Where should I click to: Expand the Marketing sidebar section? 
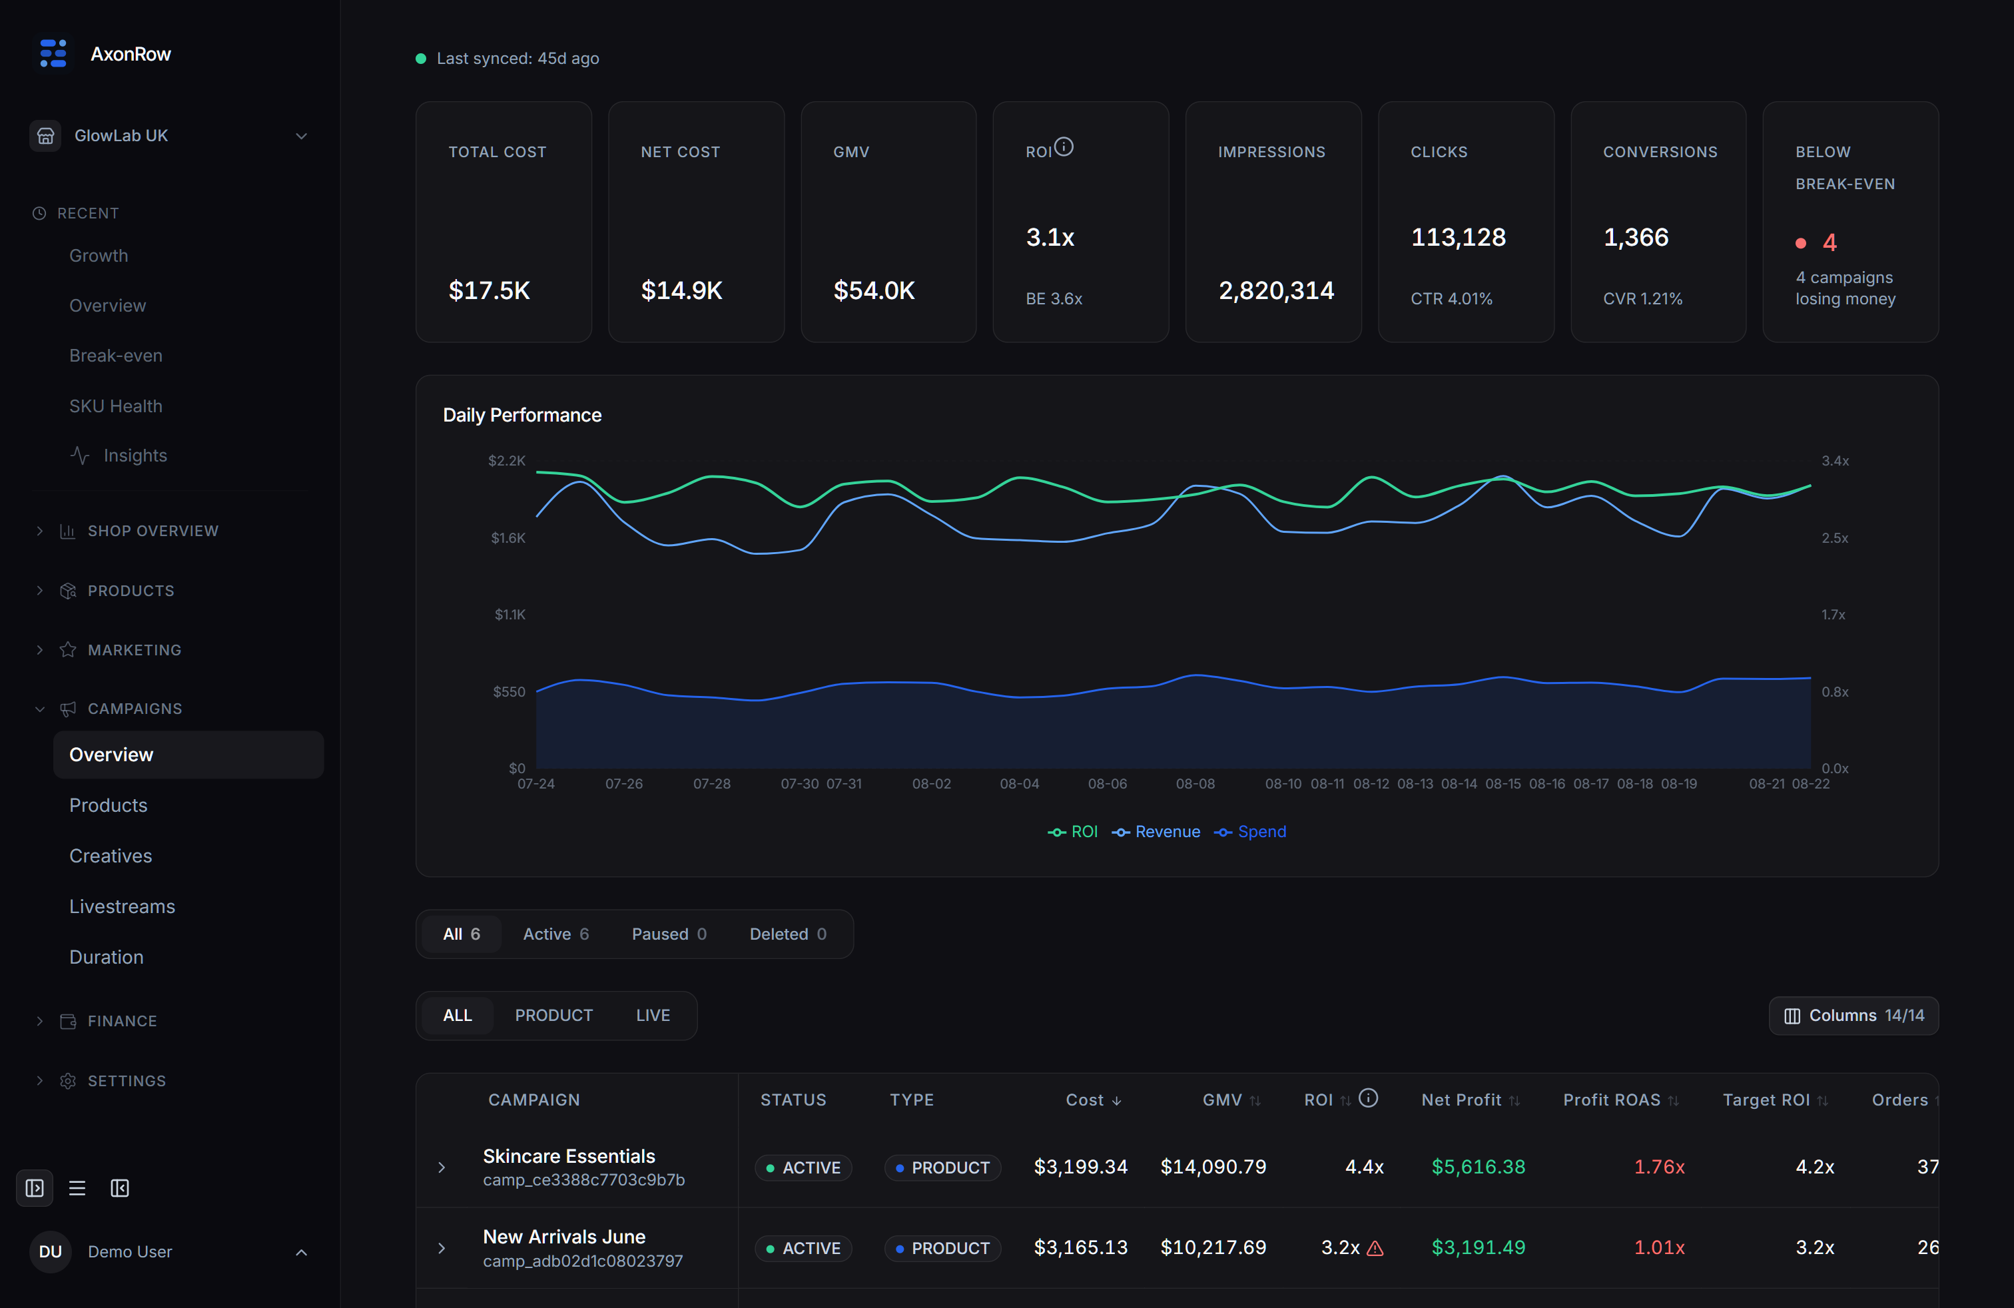(x=40, y=650)
